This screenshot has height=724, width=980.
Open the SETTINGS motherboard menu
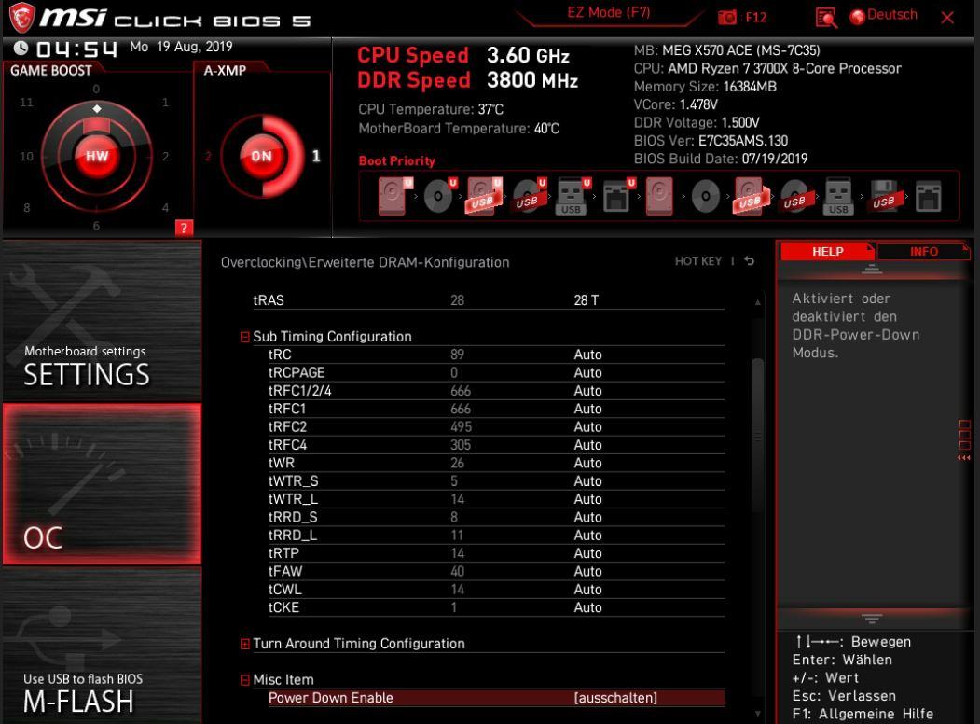(102, 320)
